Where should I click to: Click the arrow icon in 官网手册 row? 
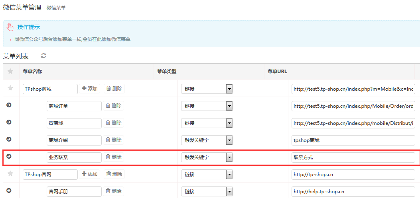[x=9, y=191]
